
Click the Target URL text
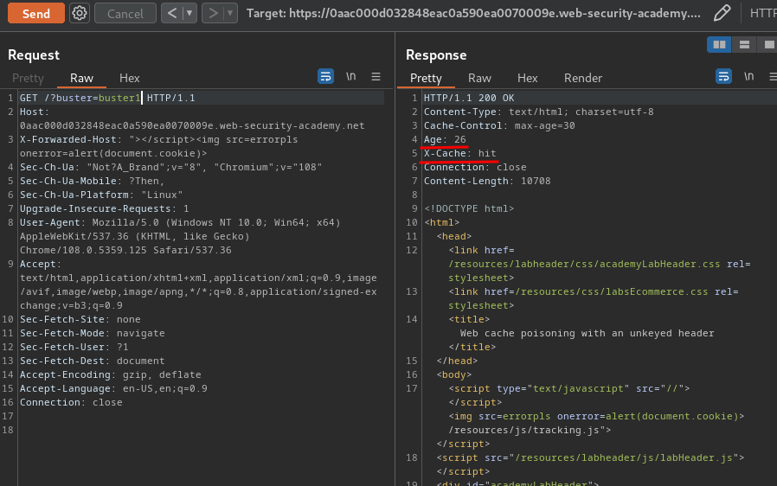[474, 13]
